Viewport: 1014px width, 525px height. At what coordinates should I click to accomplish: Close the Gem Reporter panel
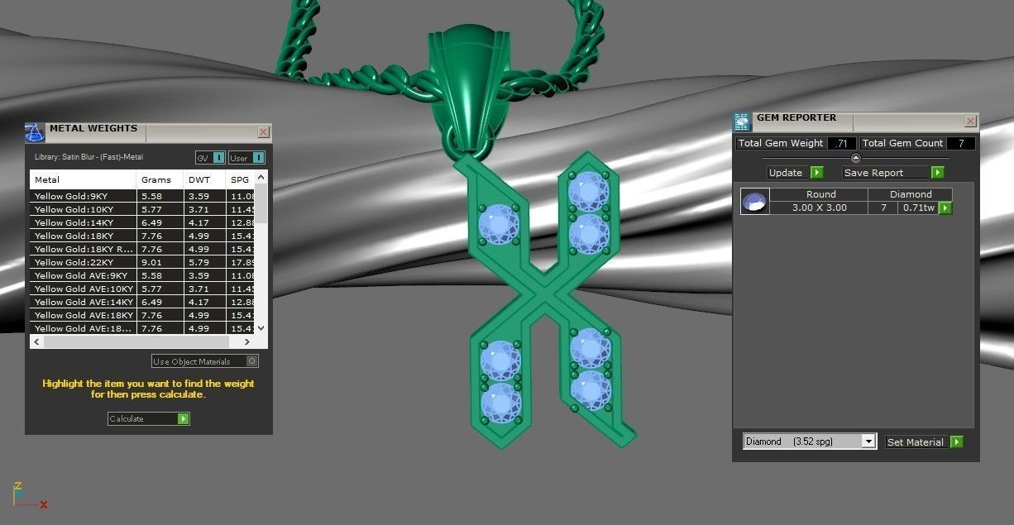(971, 122)
